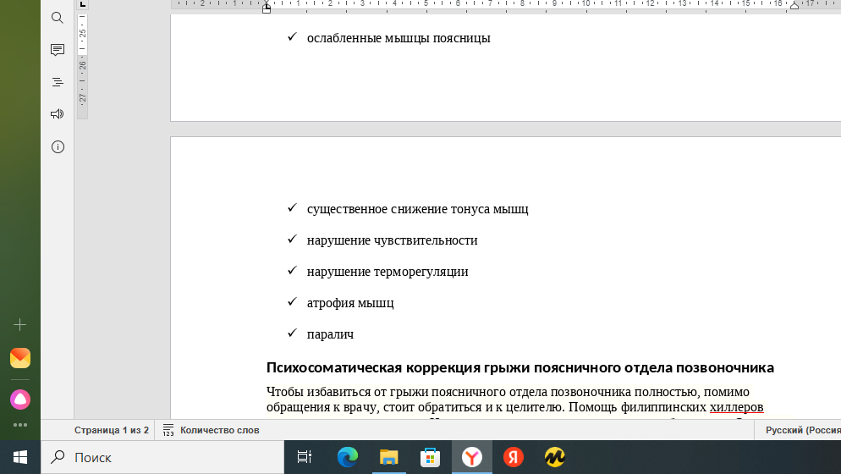Launch Microsoft Edge from taskbar
841x474 pixels.
pos(347,457)
